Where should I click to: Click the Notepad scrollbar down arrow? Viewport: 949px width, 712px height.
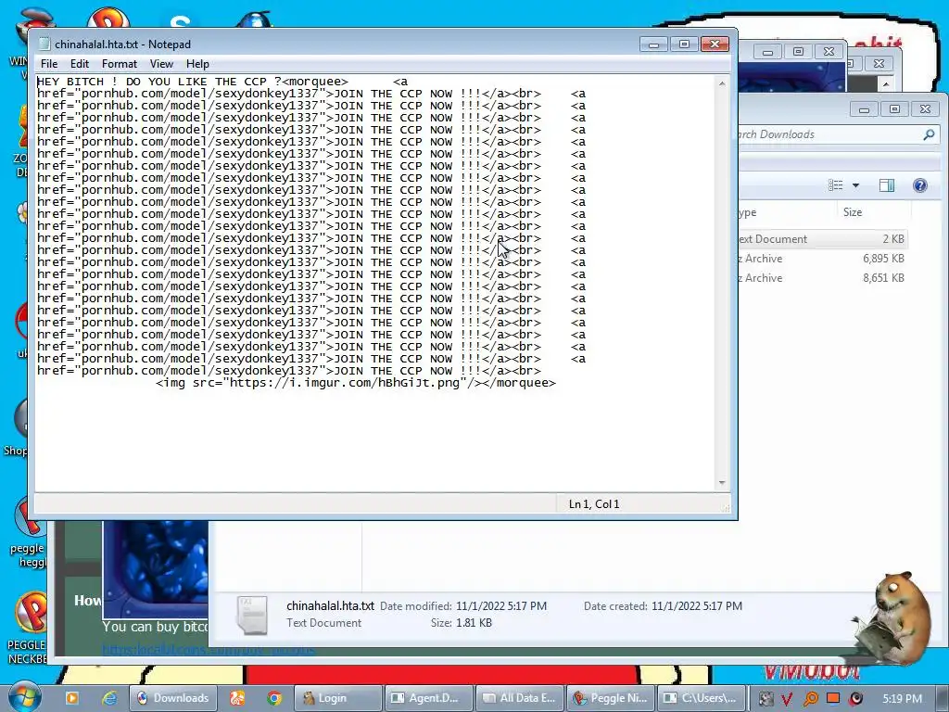[x=722, y=482]
